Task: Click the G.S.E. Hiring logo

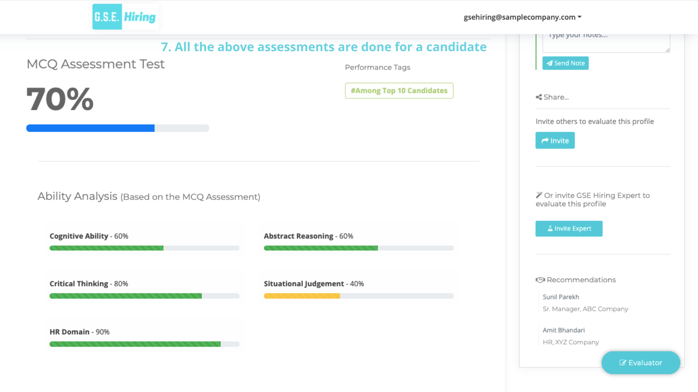Action: (125, 17)
